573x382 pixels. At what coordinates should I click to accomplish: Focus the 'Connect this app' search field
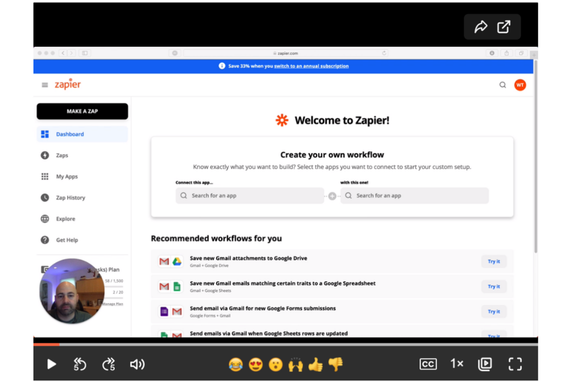coord(250,196)
